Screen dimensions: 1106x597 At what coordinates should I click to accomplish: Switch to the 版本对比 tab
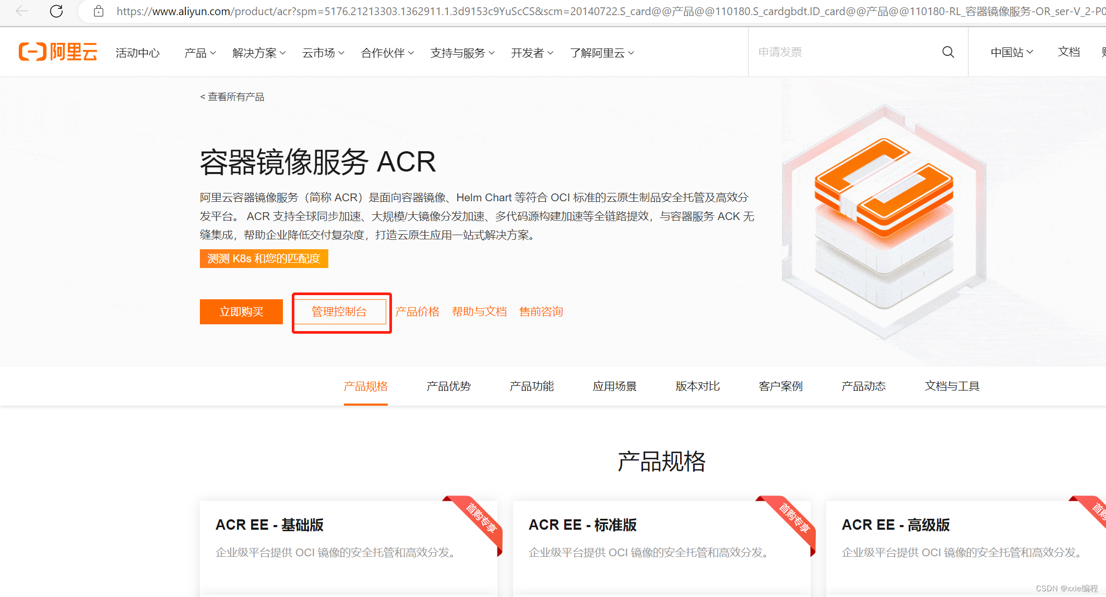click(697, 386)
